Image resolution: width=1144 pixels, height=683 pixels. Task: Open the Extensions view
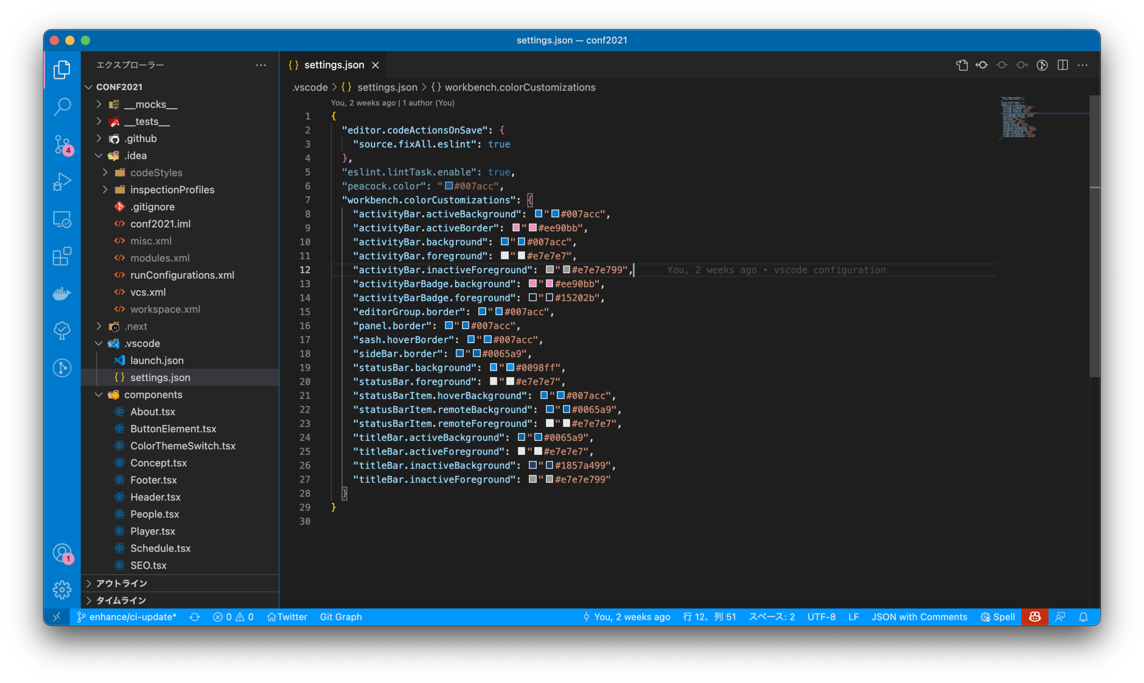tap(62, 257)
